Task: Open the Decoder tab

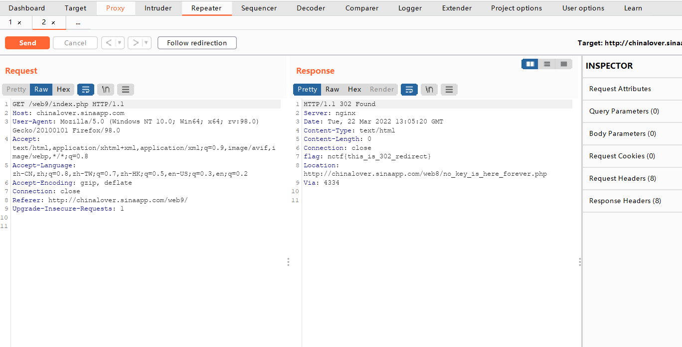Action: point(311,8)
